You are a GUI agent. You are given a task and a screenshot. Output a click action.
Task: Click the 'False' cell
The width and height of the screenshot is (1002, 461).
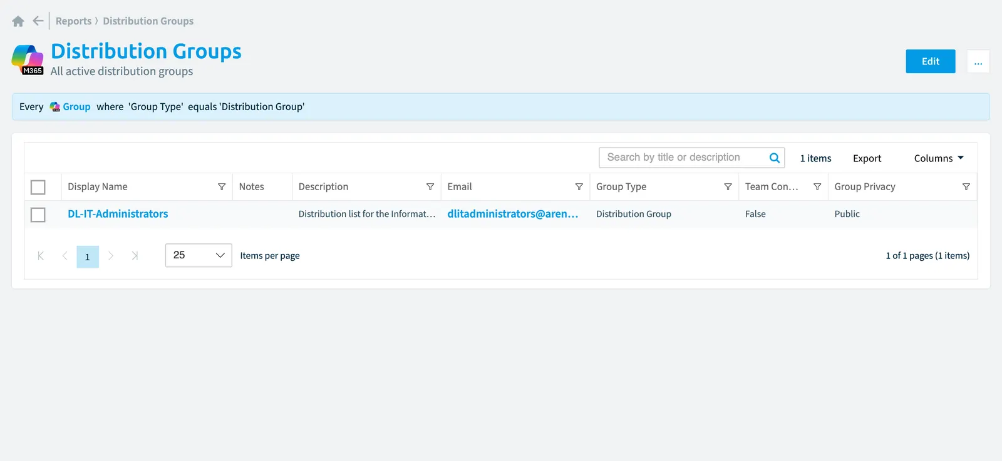click(x=755, y=214)
